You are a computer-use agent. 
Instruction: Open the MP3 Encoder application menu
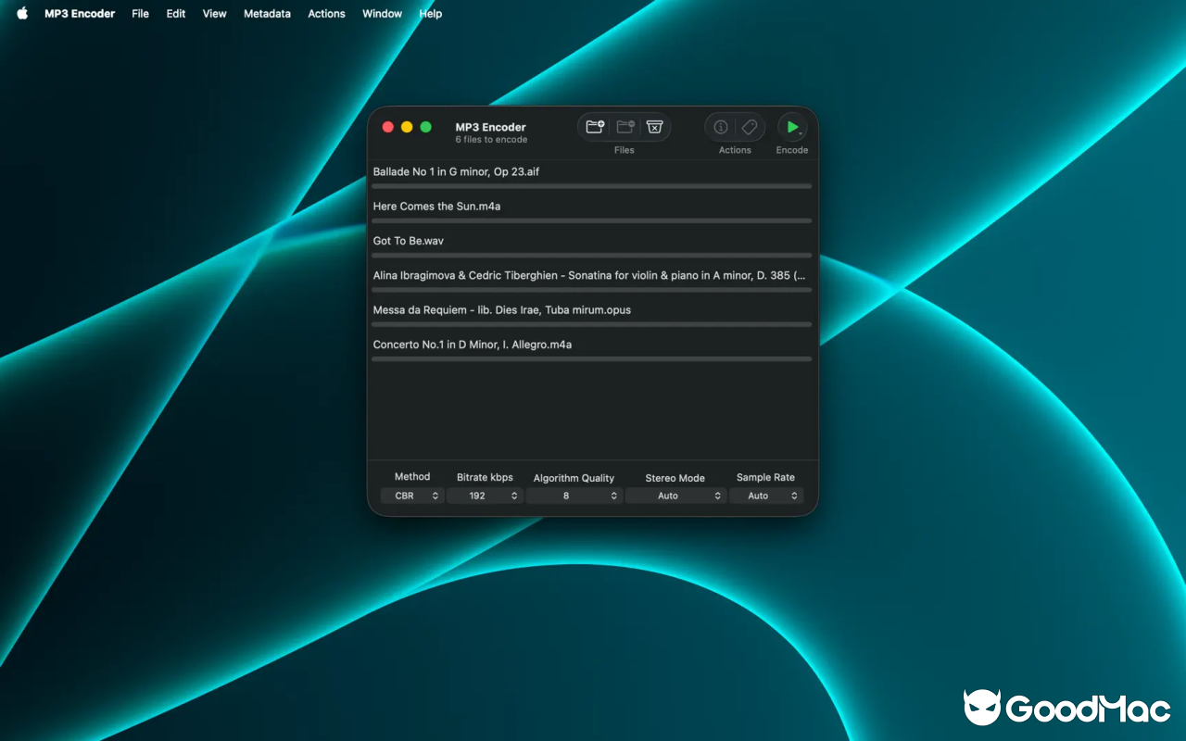[80, 13]
